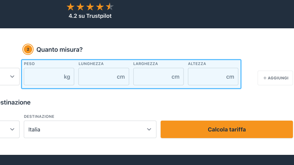Click the fourth Trustpilot rating star

tap(100, 7)
